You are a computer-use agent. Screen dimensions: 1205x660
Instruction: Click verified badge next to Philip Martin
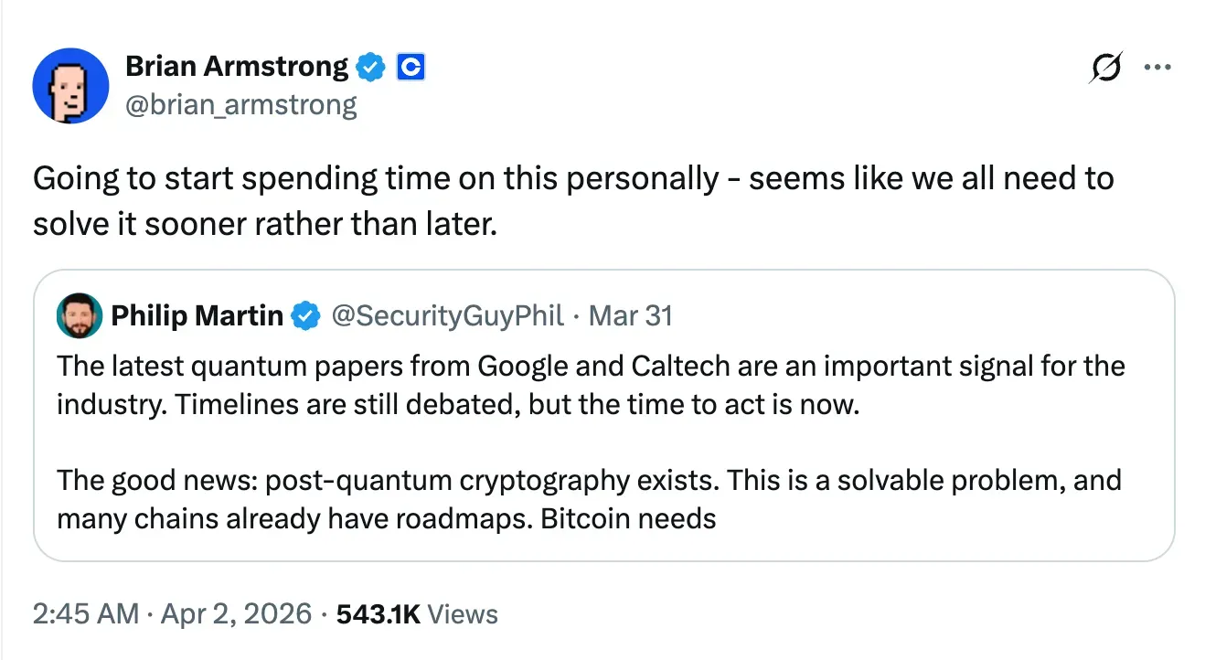tap(305, 316)
